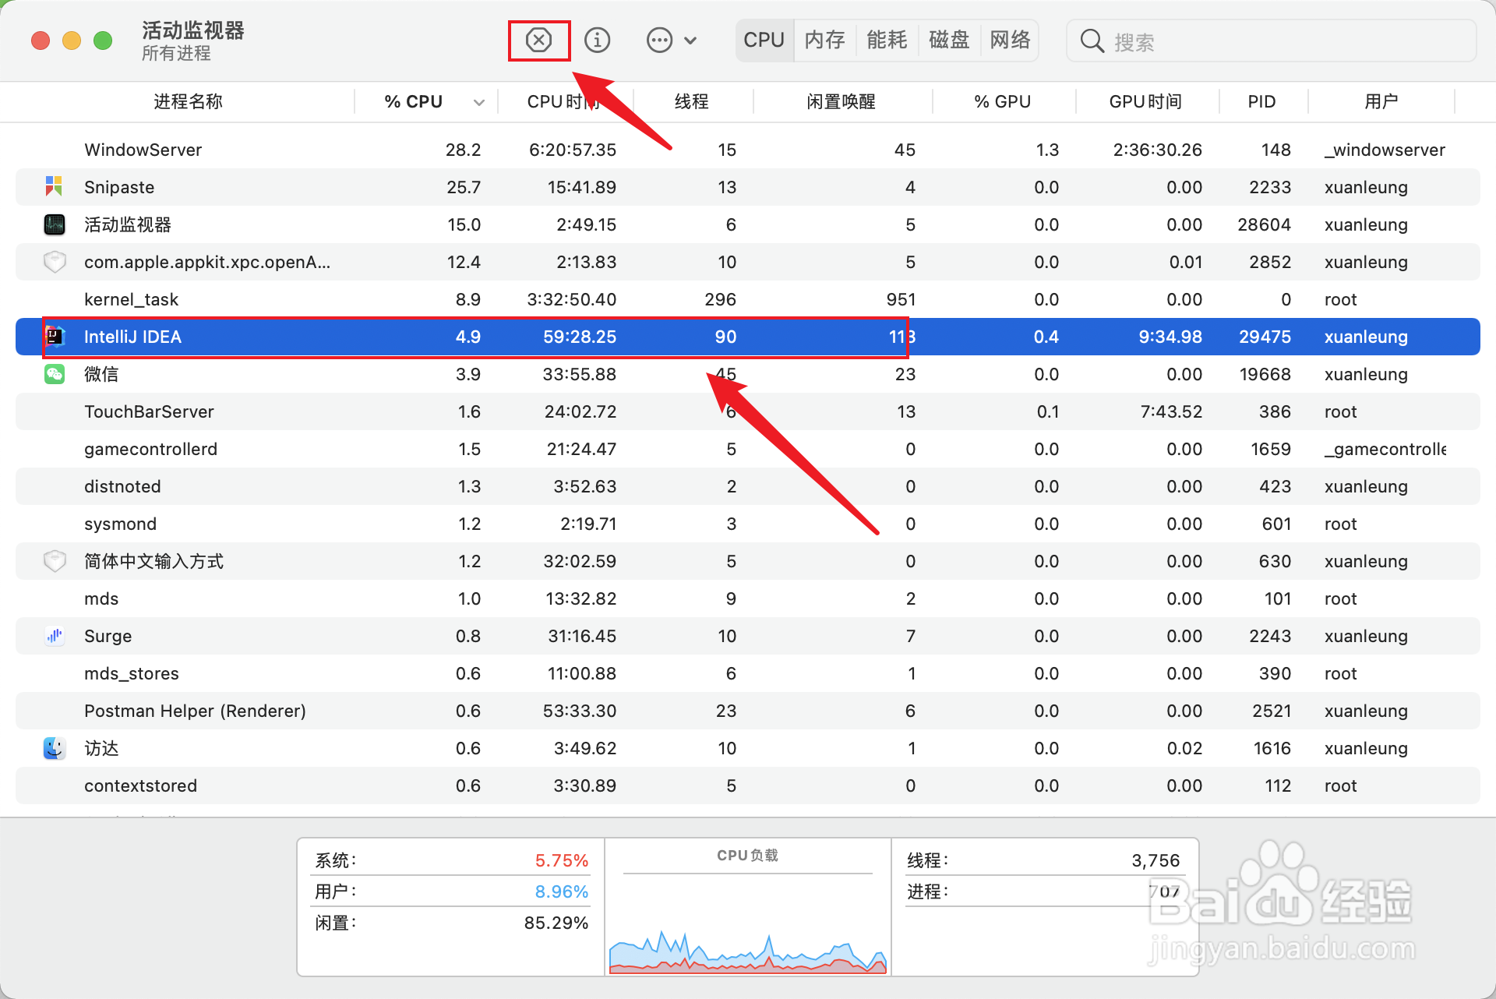
Task: Switch to the 磁盘 tab
Action: click(x=949, y=40)
